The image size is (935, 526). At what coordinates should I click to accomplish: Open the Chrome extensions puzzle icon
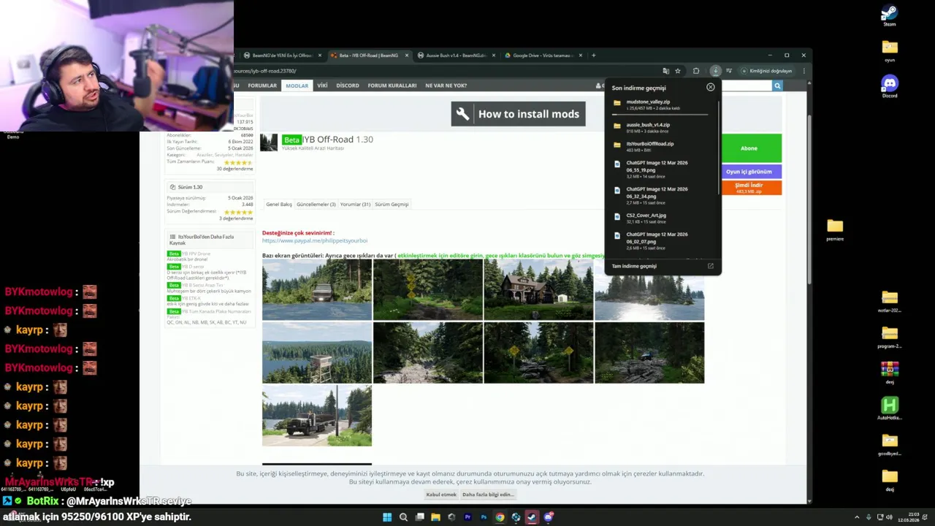(x=696, y=71)
